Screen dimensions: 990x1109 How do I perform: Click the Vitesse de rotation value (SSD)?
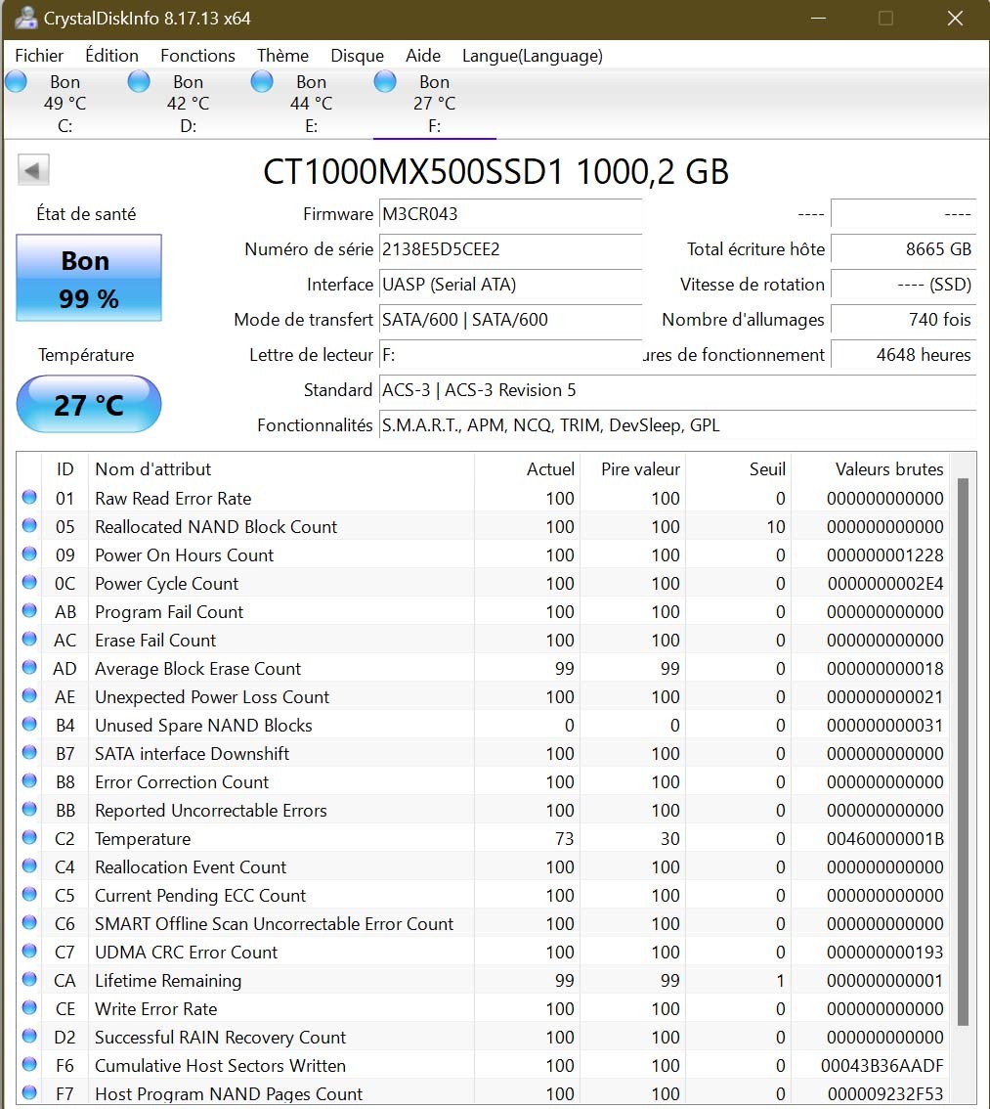(903, 285)
